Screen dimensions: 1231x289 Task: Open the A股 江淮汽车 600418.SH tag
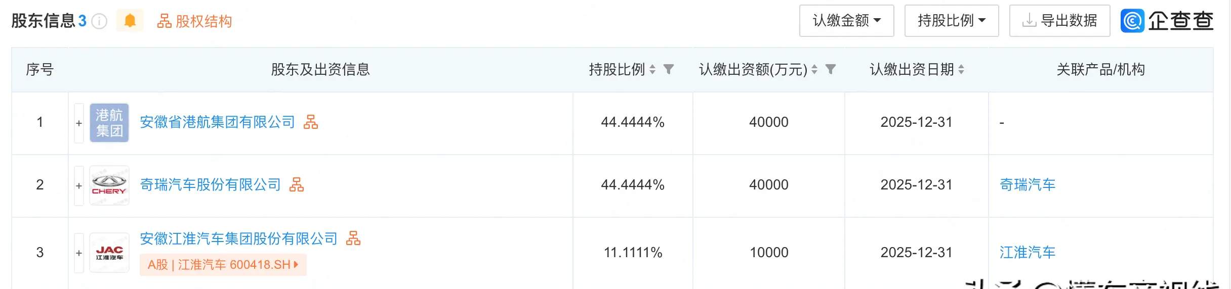point(223,265)
